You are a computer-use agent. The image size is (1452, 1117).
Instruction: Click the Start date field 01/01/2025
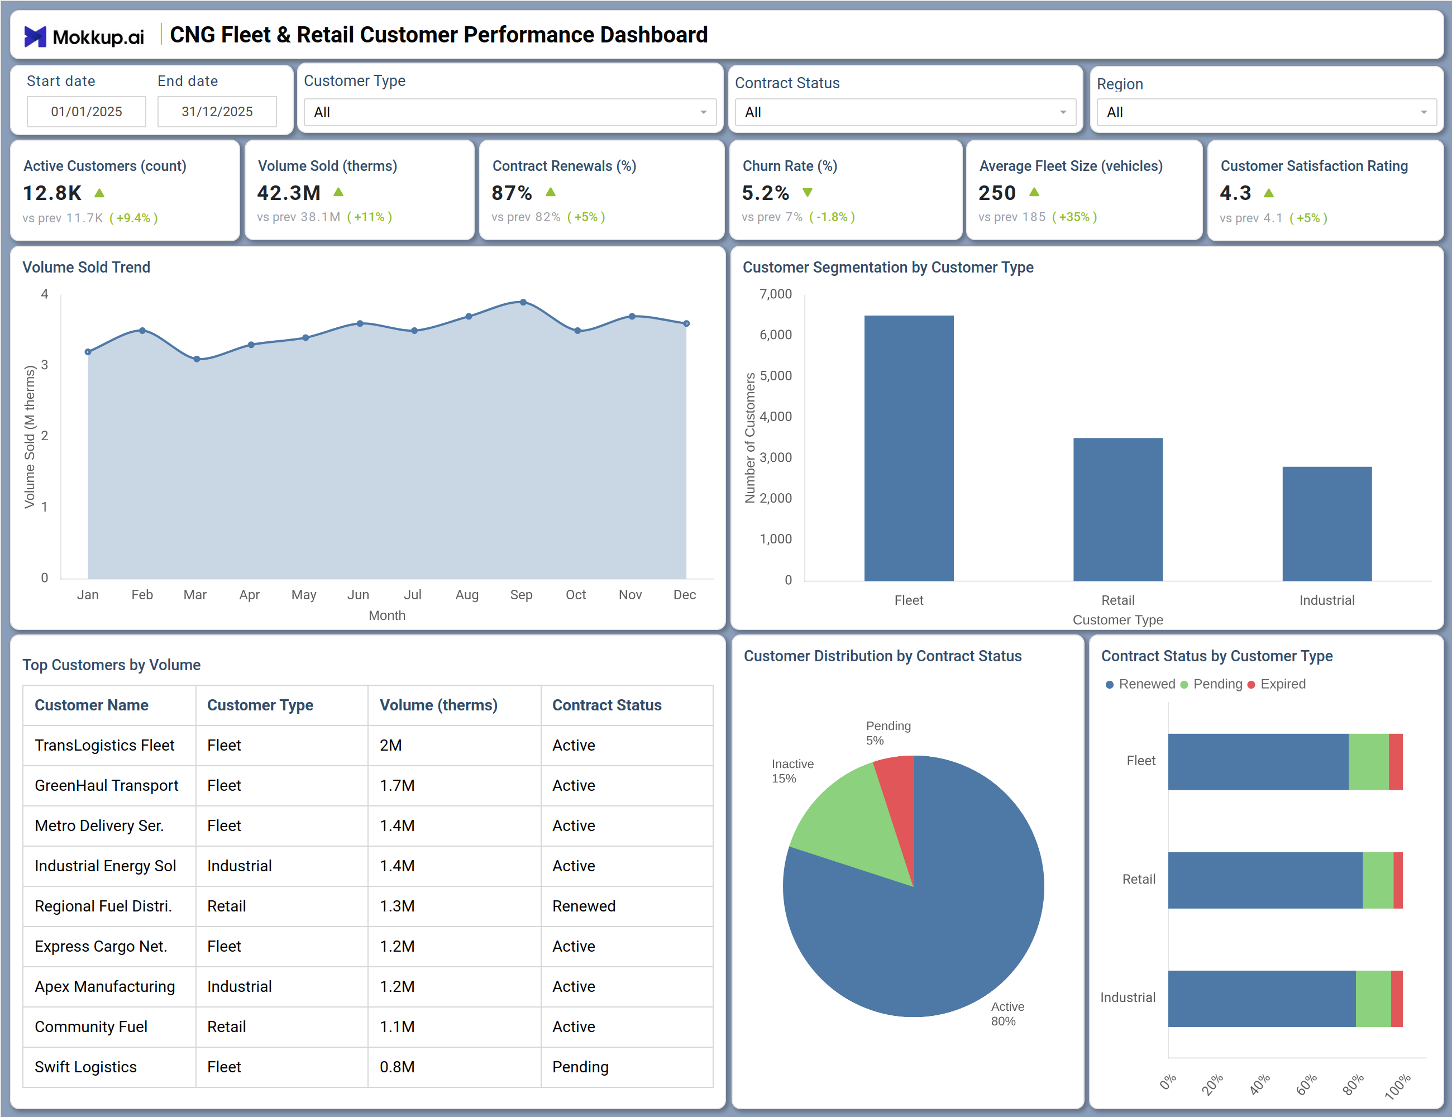(87, 112)
